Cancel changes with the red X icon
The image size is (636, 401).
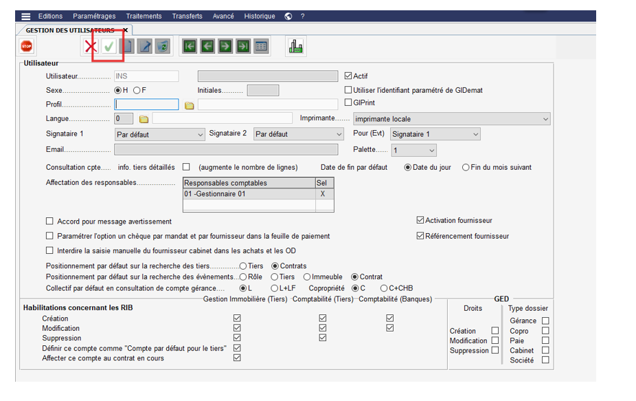coord(90,46)
